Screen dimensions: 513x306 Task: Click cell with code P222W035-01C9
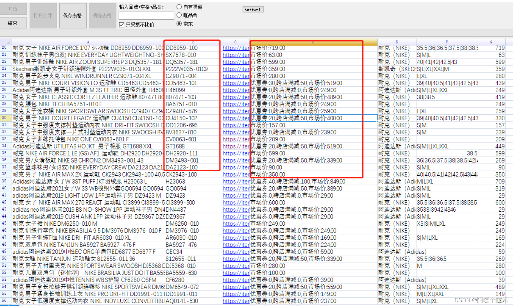193,69
